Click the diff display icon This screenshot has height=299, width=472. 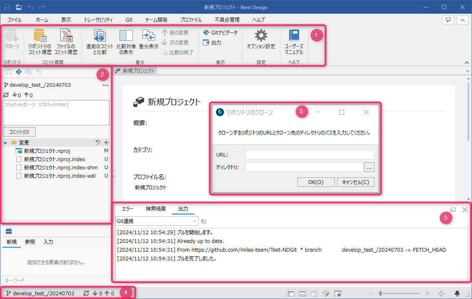(148, 39)
